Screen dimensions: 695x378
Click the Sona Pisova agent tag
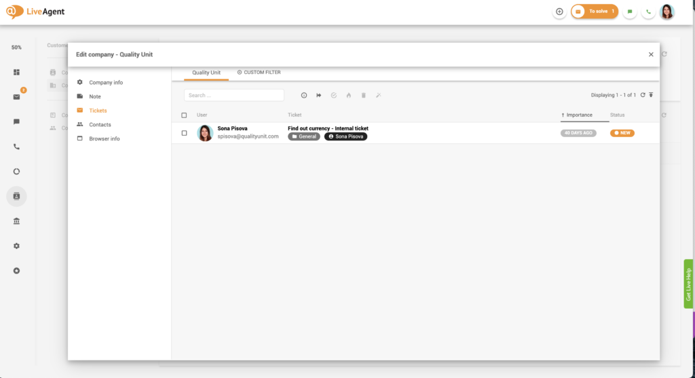(345, 136)
